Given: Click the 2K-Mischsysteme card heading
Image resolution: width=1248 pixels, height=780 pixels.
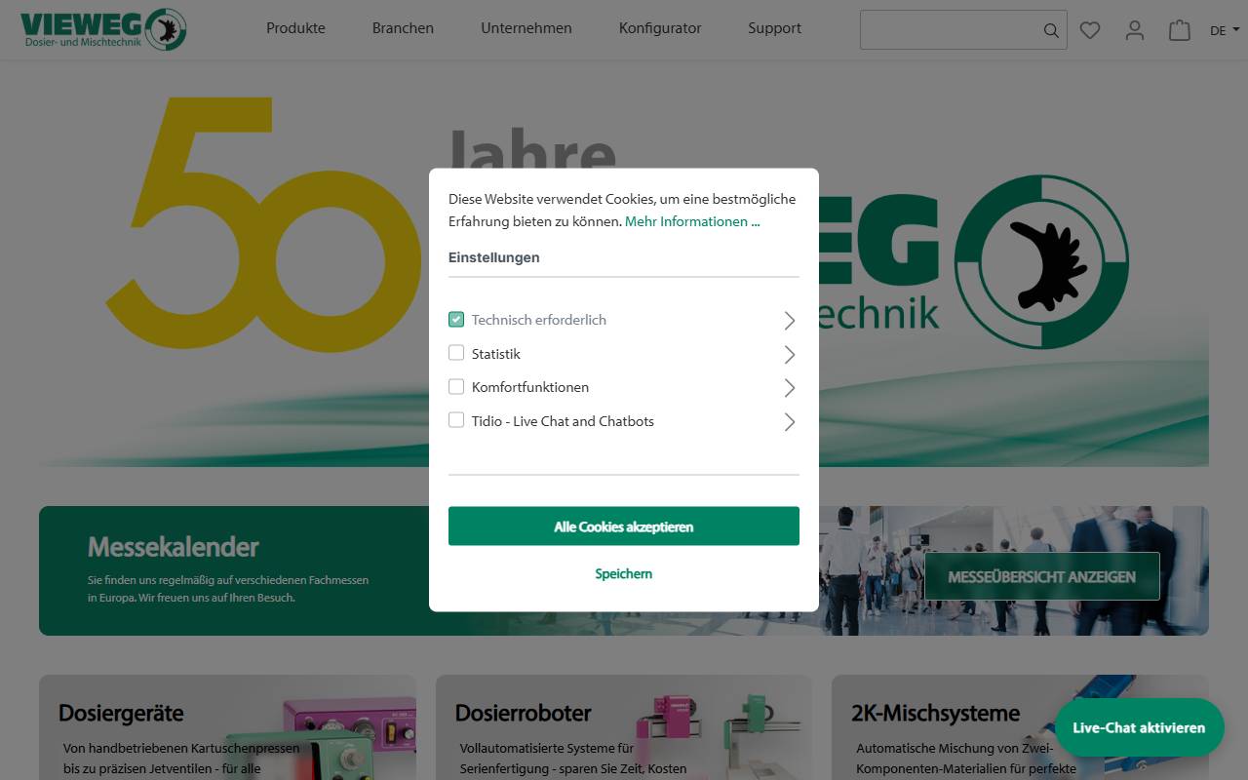Looking at the screenshot, I should (x=935, y=713).
